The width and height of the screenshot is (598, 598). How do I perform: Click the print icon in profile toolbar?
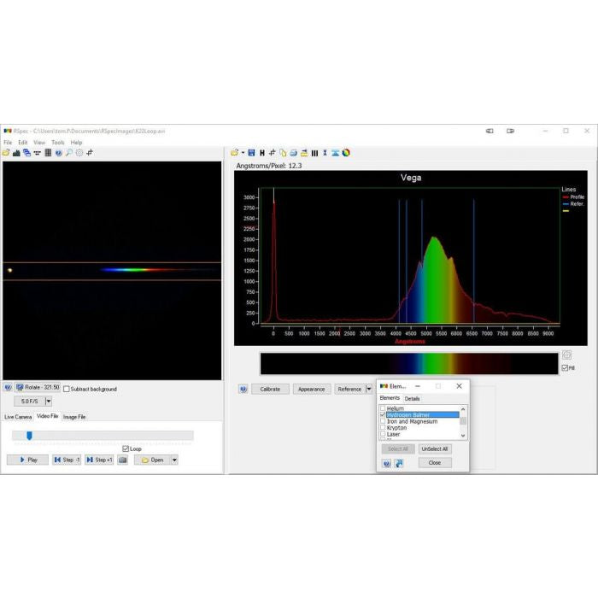pyautogui.click(x=293, y=153)
